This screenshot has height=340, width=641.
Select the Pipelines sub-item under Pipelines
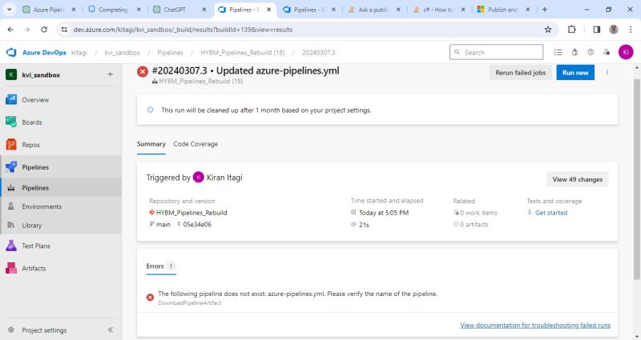[35, 188]
